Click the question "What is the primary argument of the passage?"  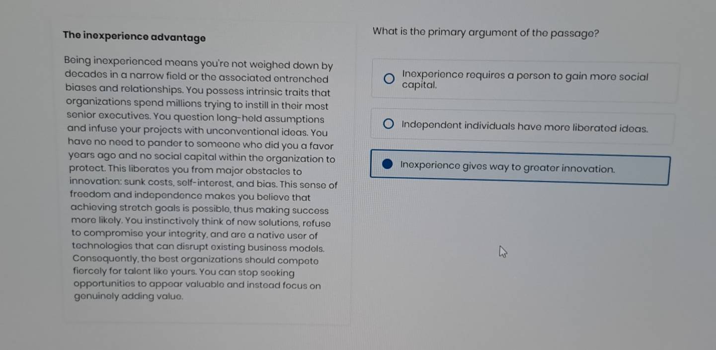click(485, 32)
